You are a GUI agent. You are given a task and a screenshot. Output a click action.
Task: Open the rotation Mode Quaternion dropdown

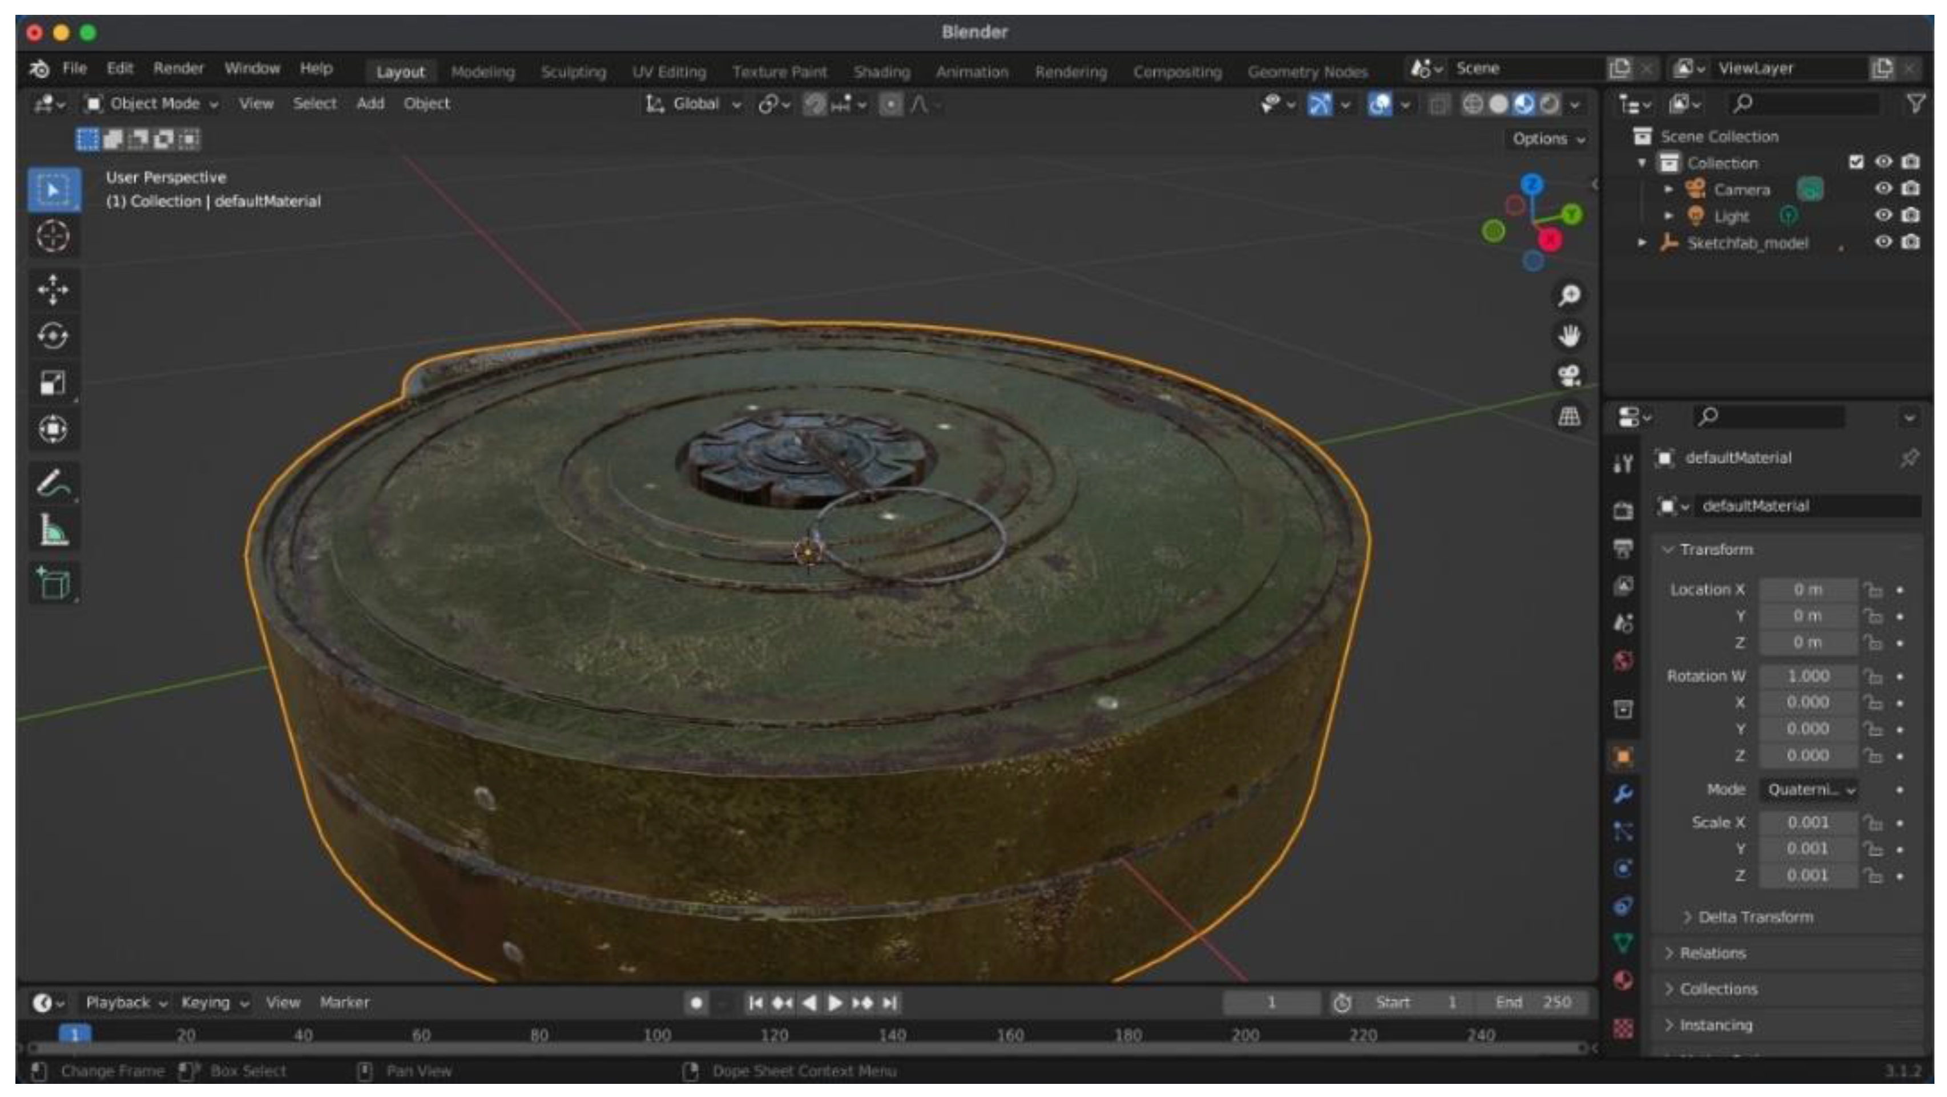1809,789
